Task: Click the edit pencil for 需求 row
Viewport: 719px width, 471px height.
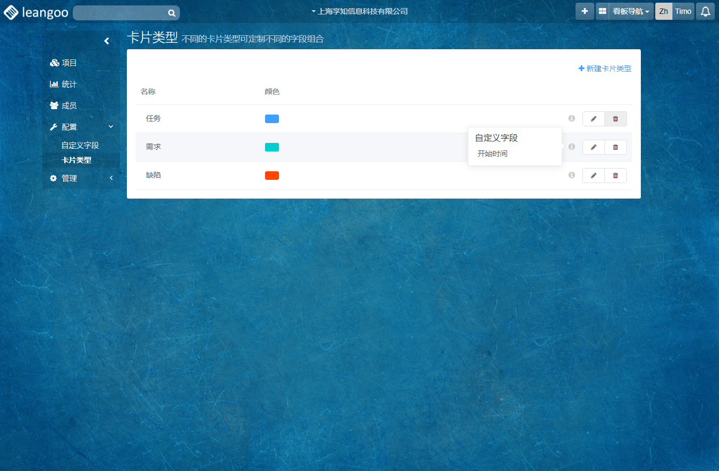Action: (x=593, y=147)
